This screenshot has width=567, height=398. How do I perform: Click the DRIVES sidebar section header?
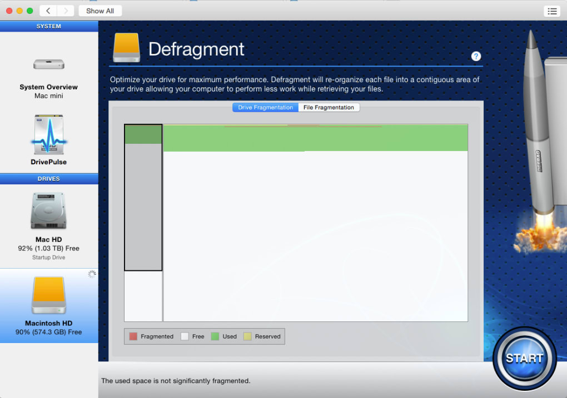(49, 179)
